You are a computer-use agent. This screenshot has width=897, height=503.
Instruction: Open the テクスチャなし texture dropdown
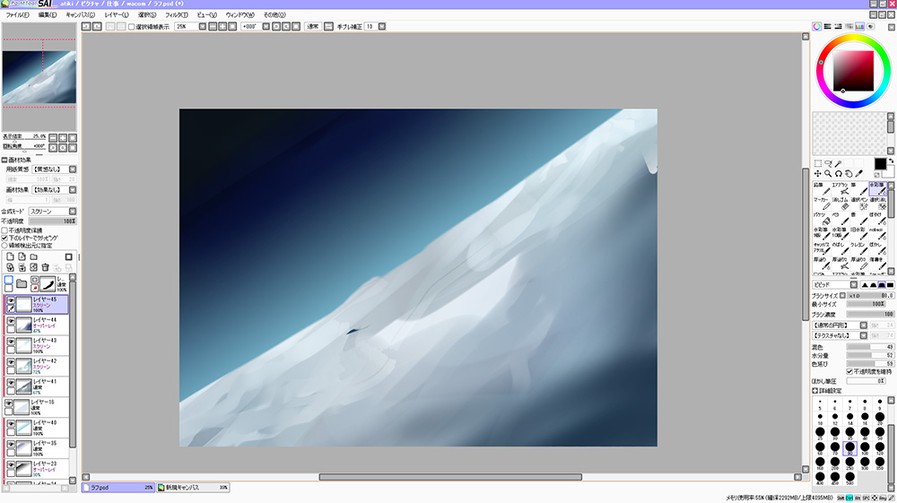pyautogui.click(x=863, y=335)
